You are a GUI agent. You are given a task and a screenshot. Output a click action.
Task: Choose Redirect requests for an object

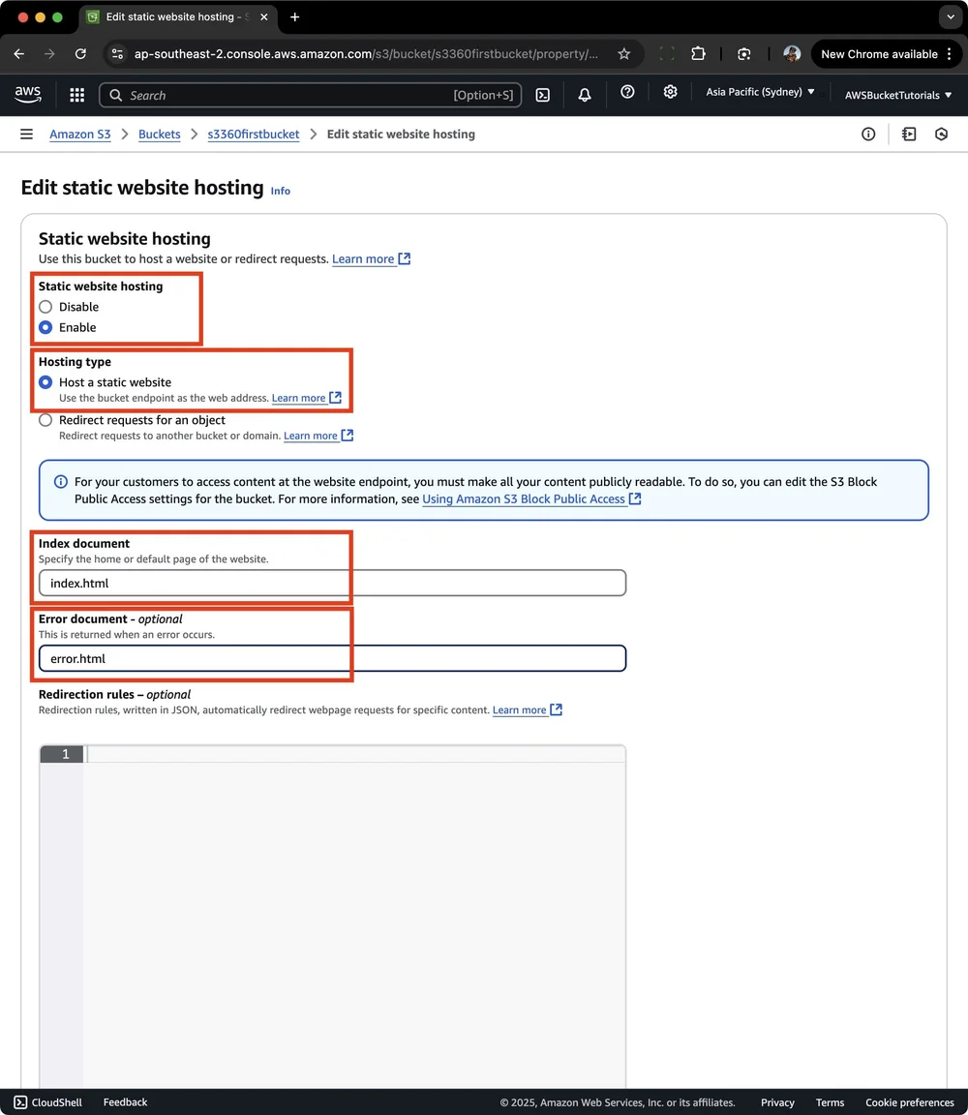coord(45,420)
